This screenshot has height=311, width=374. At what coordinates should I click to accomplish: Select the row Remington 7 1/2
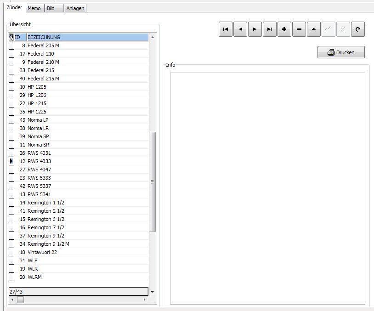click(x=79, y=227)
